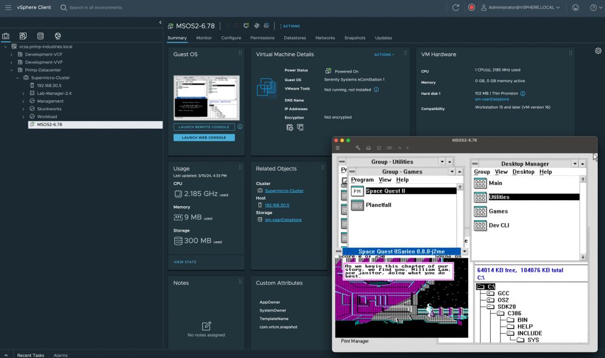Viewport: 605px width, 358px height.
Task: Open the Supermicro-Cluster related object link
Action: [284, 190]
